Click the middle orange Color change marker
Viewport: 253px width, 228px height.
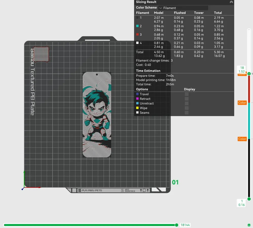242,103
